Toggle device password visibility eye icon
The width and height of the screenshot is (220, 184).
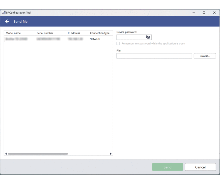pyautogui.click(x=148, y=37)
